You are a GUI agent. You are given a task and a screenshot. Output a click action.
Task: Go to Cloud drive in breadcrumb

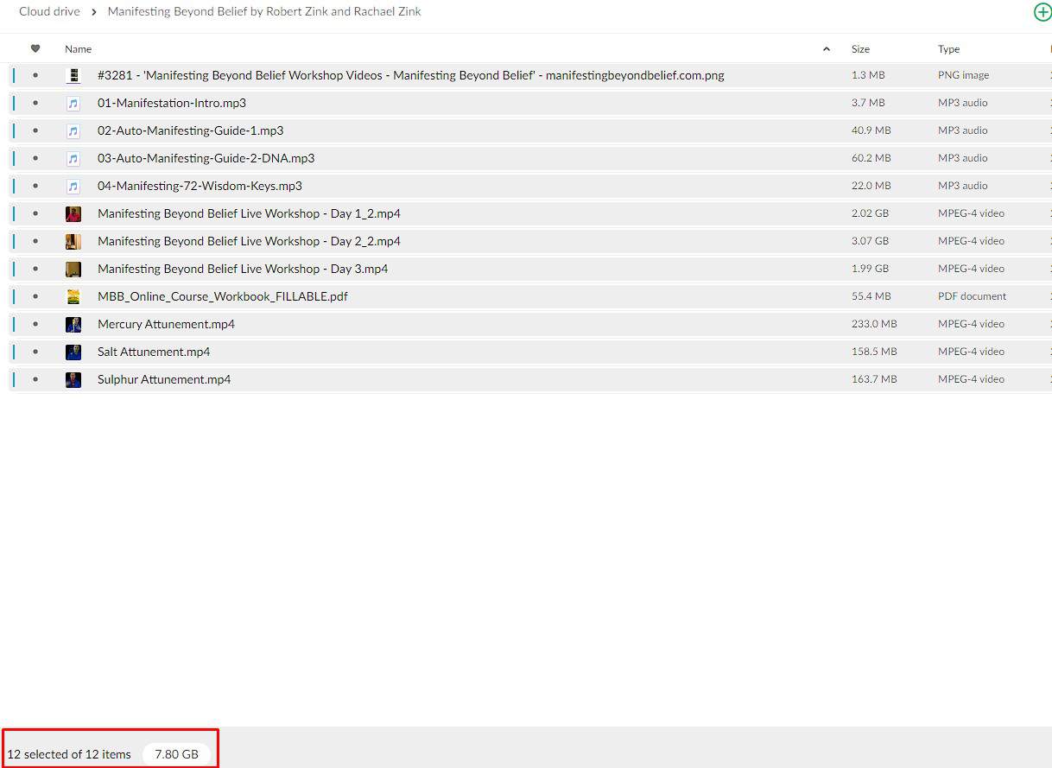tap(49, 12)
